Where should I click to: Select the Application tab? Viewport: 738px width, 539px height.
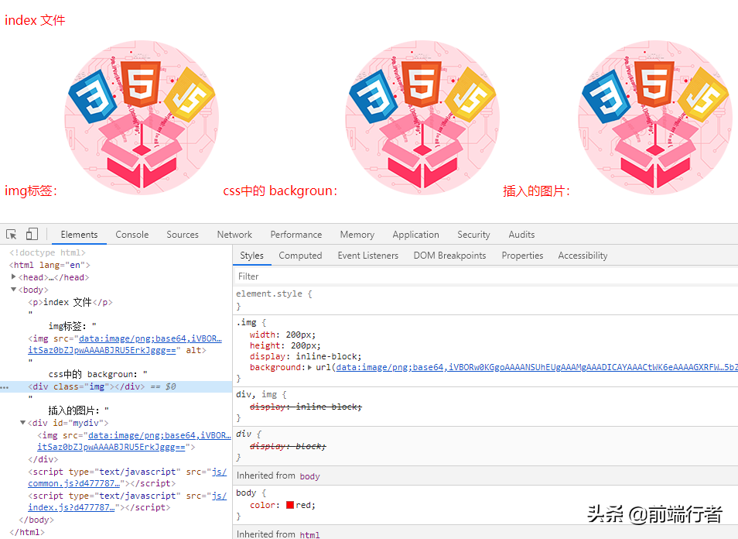coord(415,235)
